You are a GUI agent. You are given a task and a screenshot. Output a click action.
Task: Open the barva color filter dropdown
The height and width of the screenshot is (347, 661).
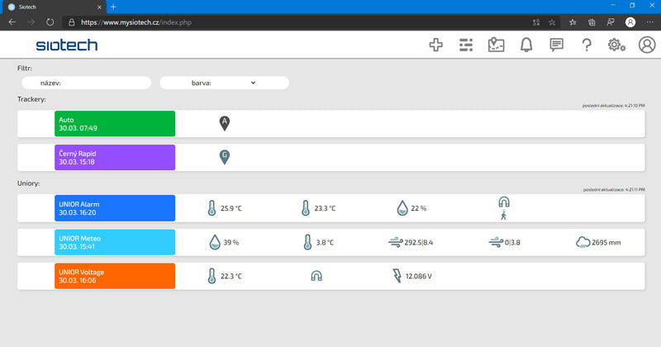224,83
